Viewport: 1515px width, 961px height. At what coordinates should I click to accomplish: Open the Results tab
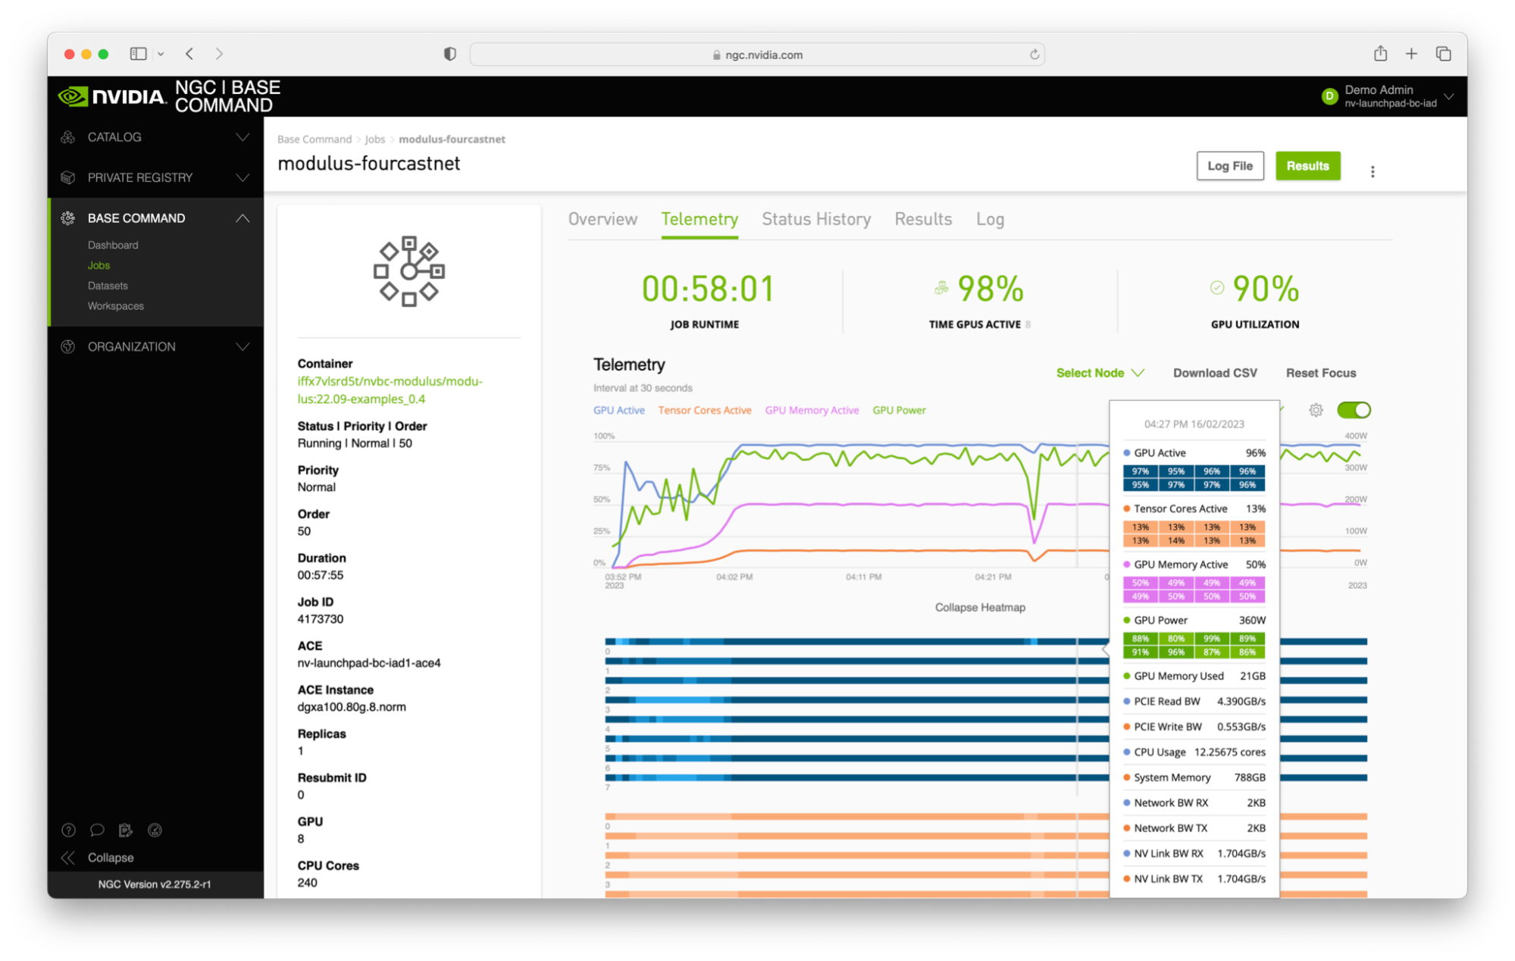point(923,219)
